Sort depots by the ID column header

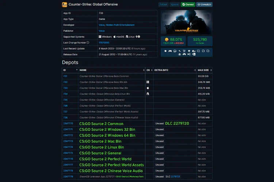point(70,70)
